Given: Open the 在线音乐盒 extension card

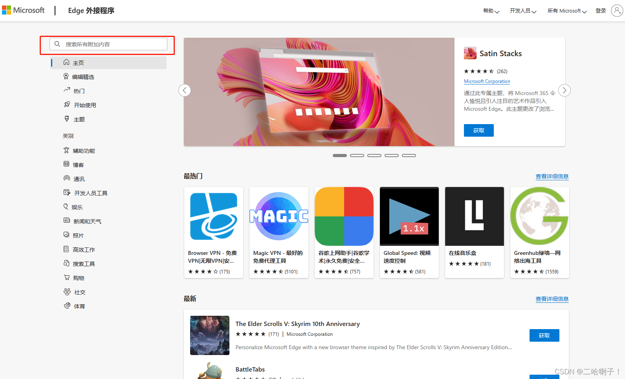Looking at the screenshot, I should [x=475, y=233].
